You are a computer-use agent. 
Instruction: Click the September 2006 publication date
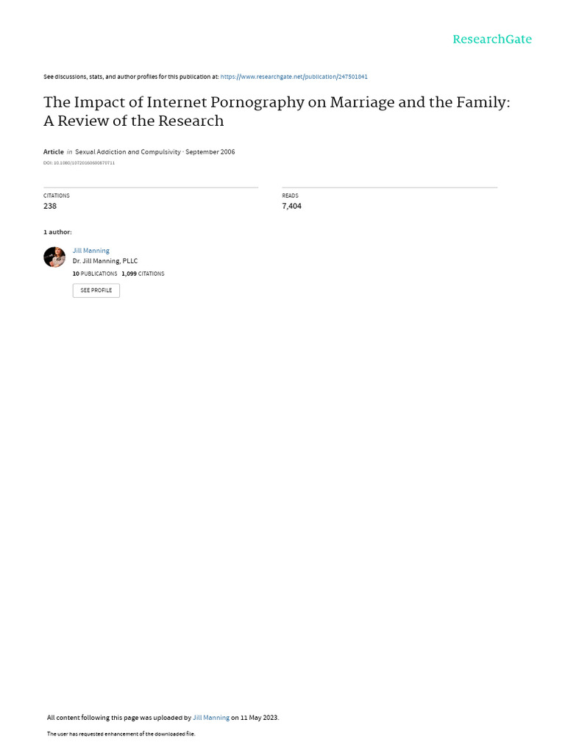[x=210, y=151]
